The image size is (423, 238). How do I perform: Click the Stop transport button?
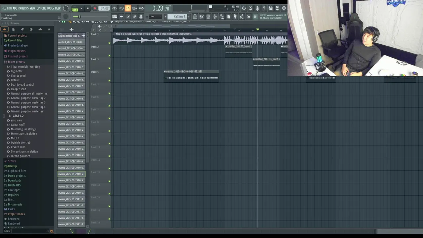pos(88,9)
